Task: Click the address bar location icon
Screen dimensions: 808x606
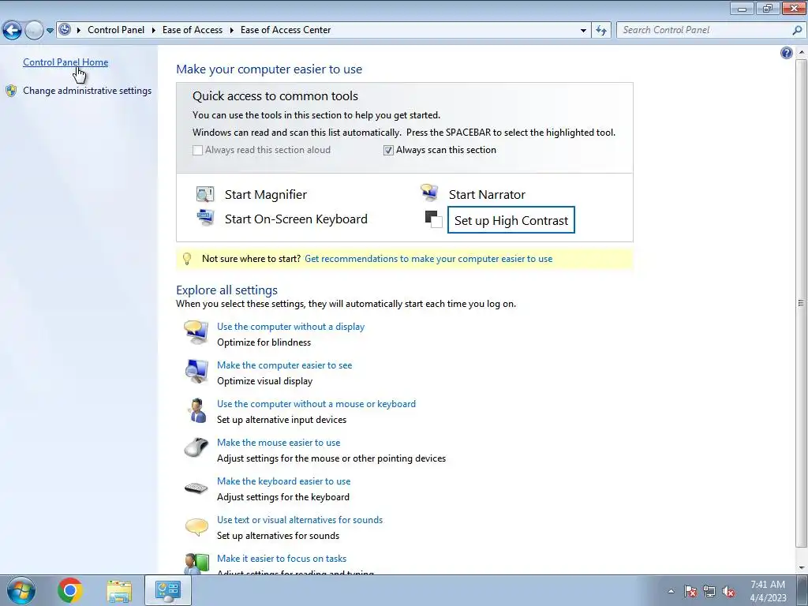Action: click(x=65, y=30)
